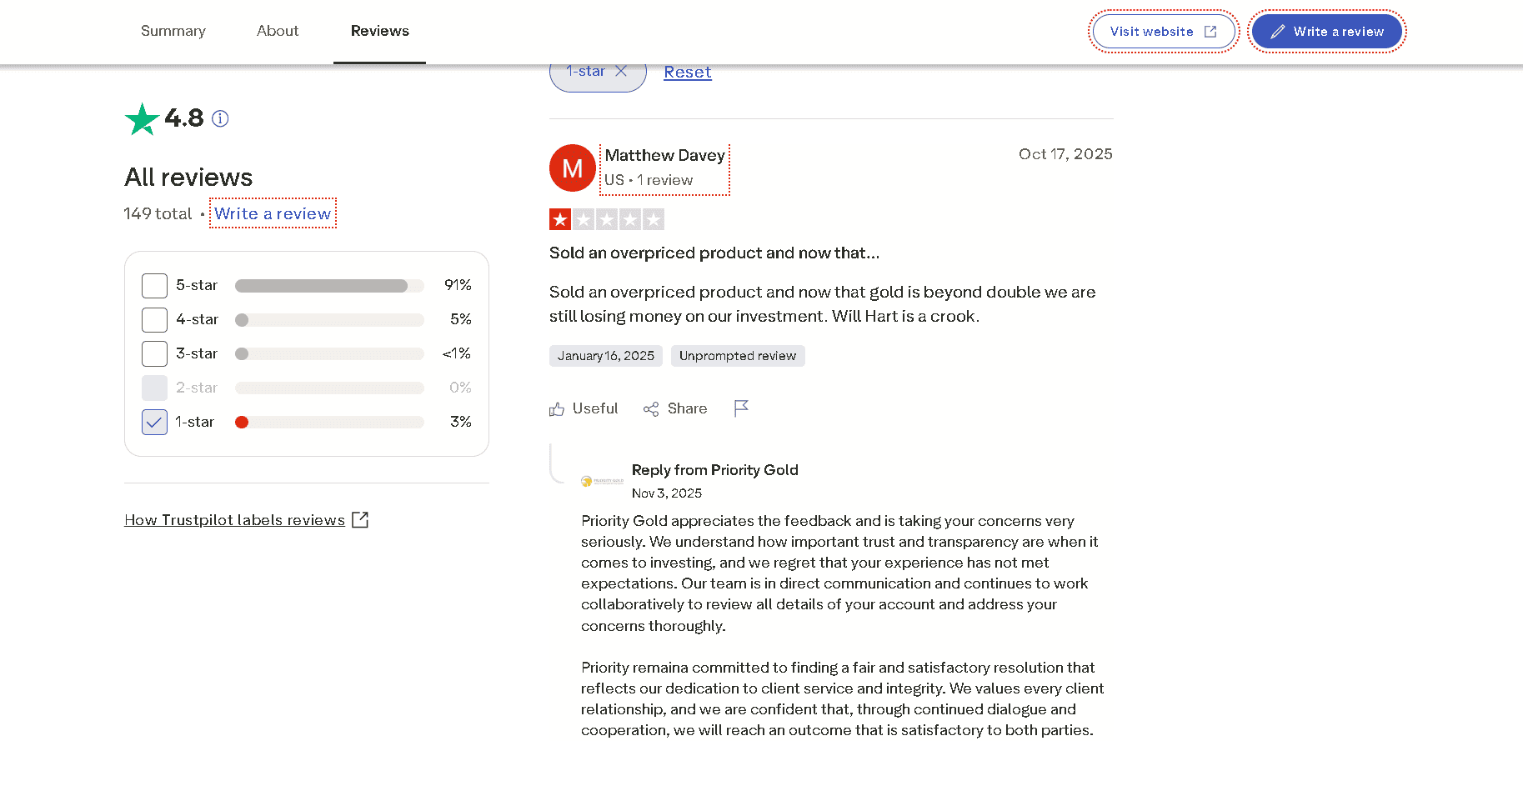
Task: Click the Nov 3, 2025 reply date
Action: 667,493
